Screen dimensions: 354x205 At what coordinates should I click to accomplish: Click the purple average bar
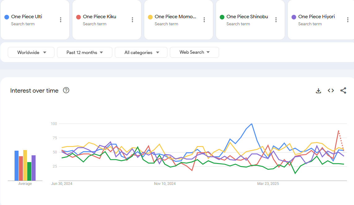[33, 168]
